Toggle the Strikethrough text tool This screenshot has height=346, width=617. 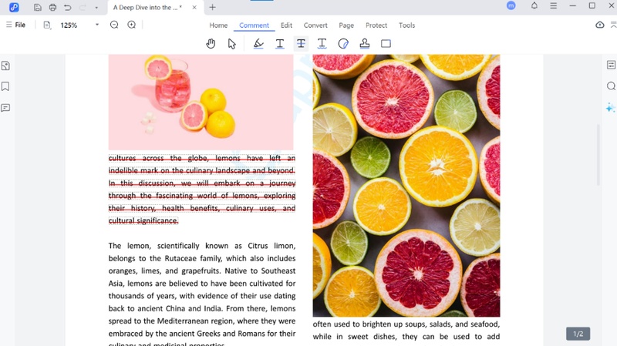(x=301, y=44)
